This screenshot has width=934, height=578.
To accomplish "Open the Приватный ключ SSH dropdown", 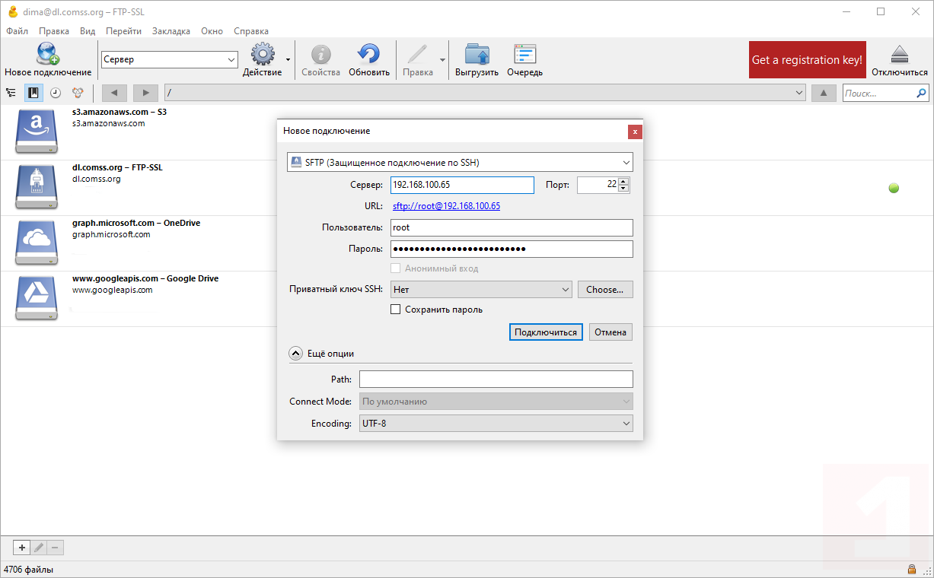I will (x=480, y=290).
